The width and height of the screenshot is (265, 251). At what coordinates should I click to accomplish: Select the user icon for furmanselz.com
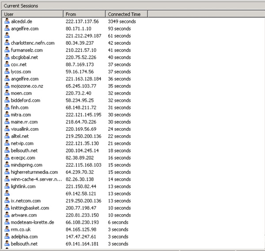click(7, 50)
